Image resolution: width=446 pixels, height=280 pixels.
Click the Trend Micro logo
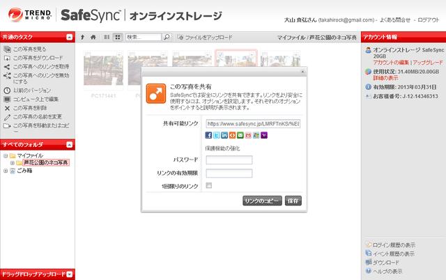(x=30, y=14)
